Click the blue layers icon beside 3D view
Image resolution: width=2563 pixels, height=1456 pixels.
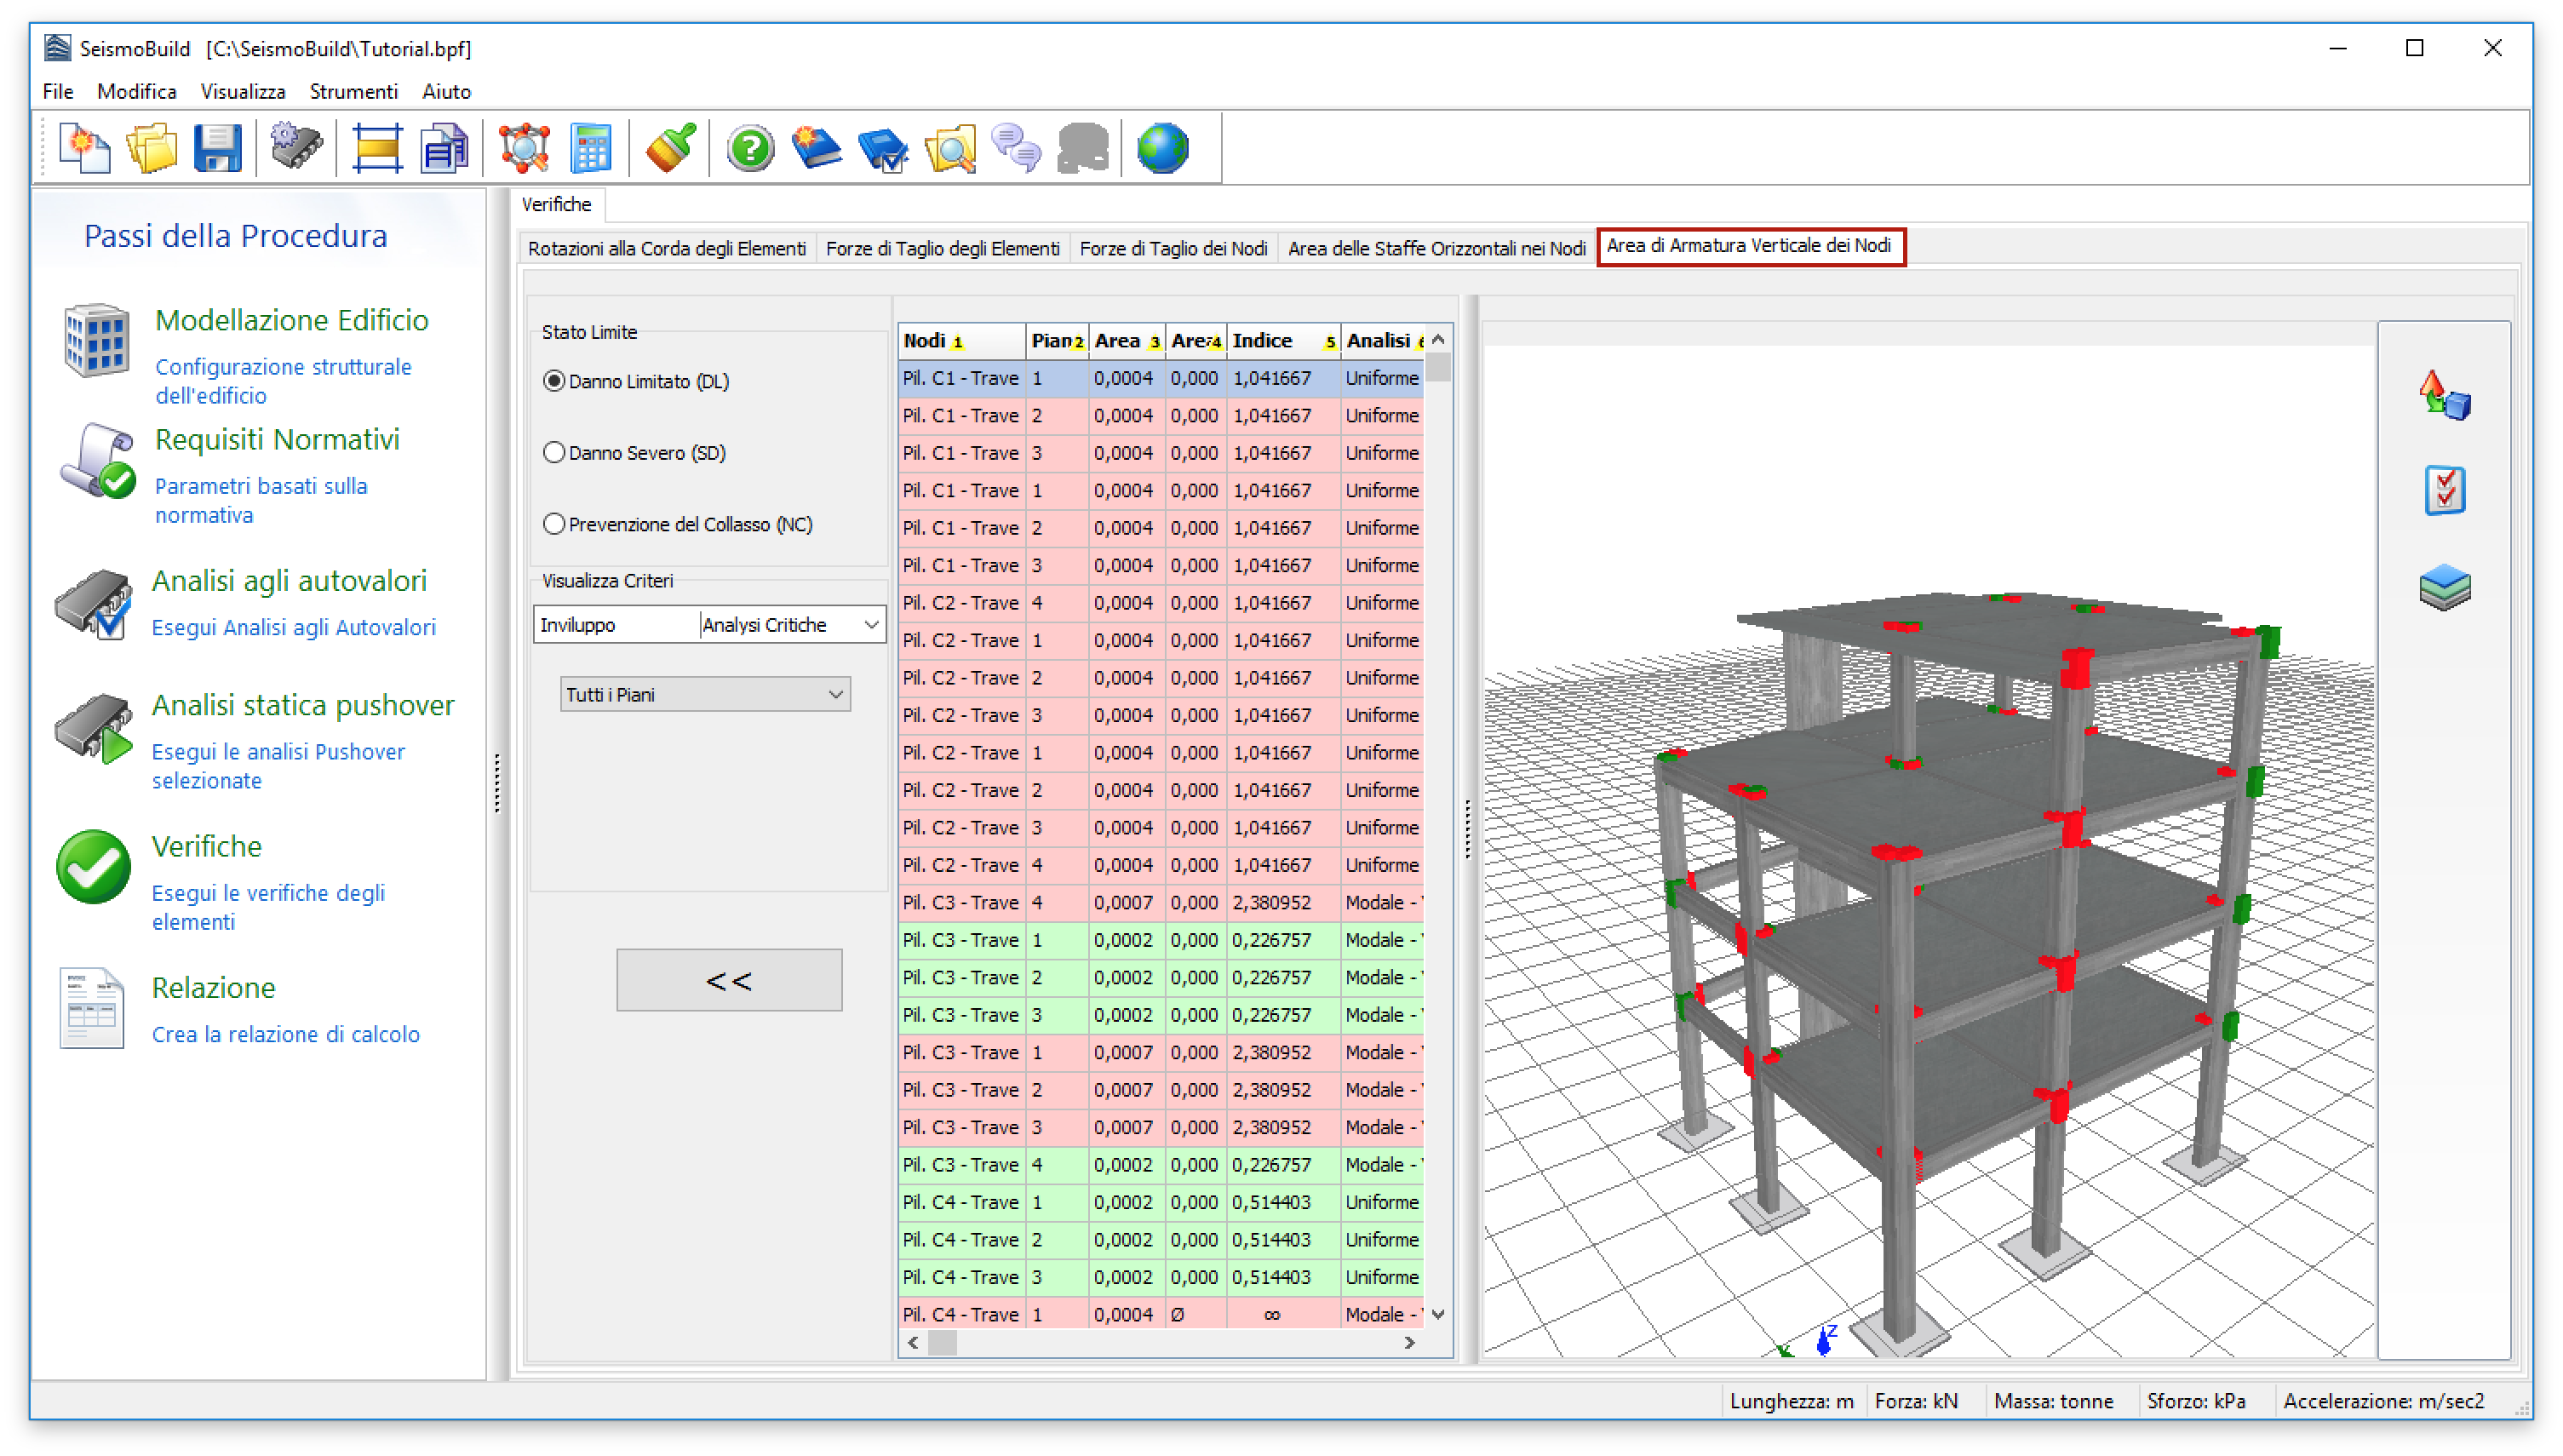[x=2444, y=587]
